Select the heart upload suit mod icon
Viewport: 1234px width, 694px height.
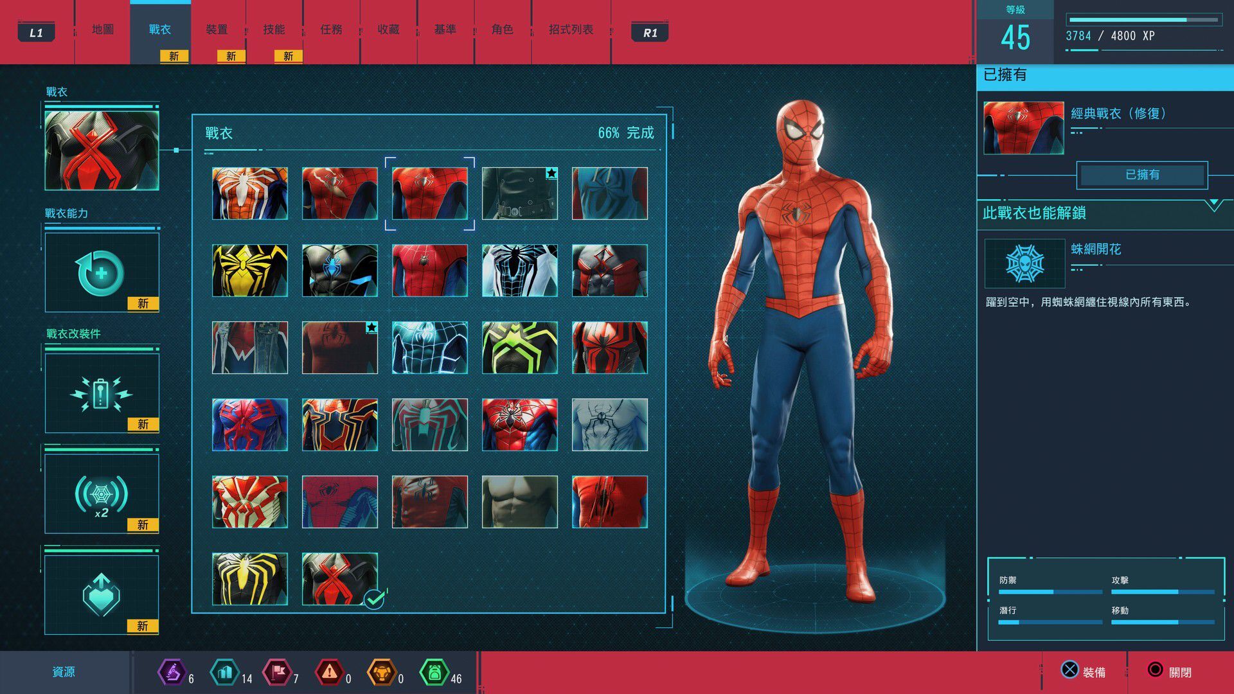pos(102,594)
